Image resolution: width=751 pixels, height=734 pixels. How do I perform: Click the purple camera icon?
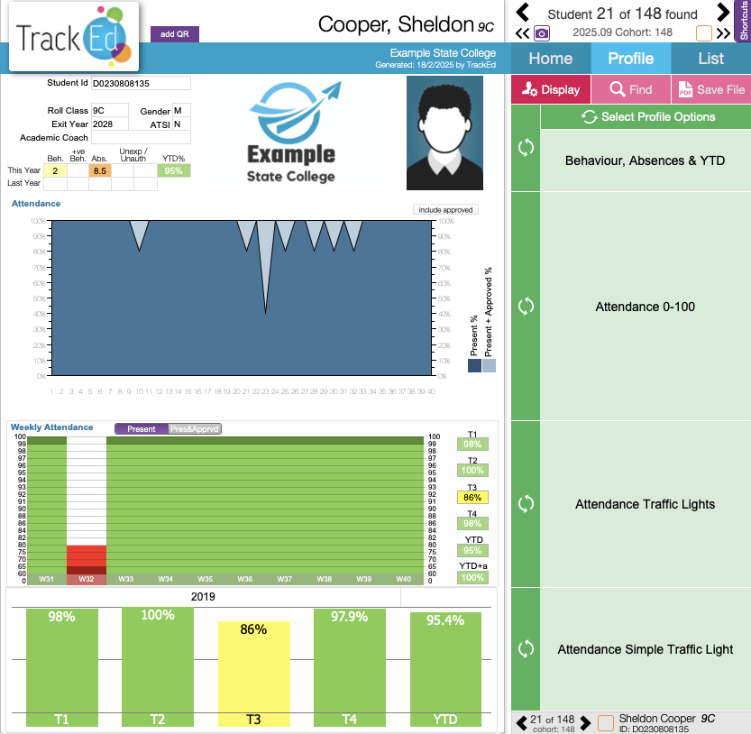click(x=541, y=33)
